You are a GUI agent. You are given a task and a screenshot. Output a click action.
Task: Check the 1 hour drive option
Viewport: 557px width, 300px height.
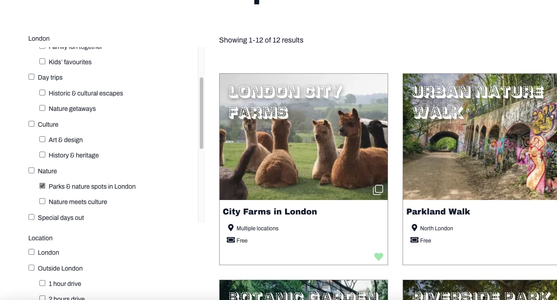pos(42,283)
